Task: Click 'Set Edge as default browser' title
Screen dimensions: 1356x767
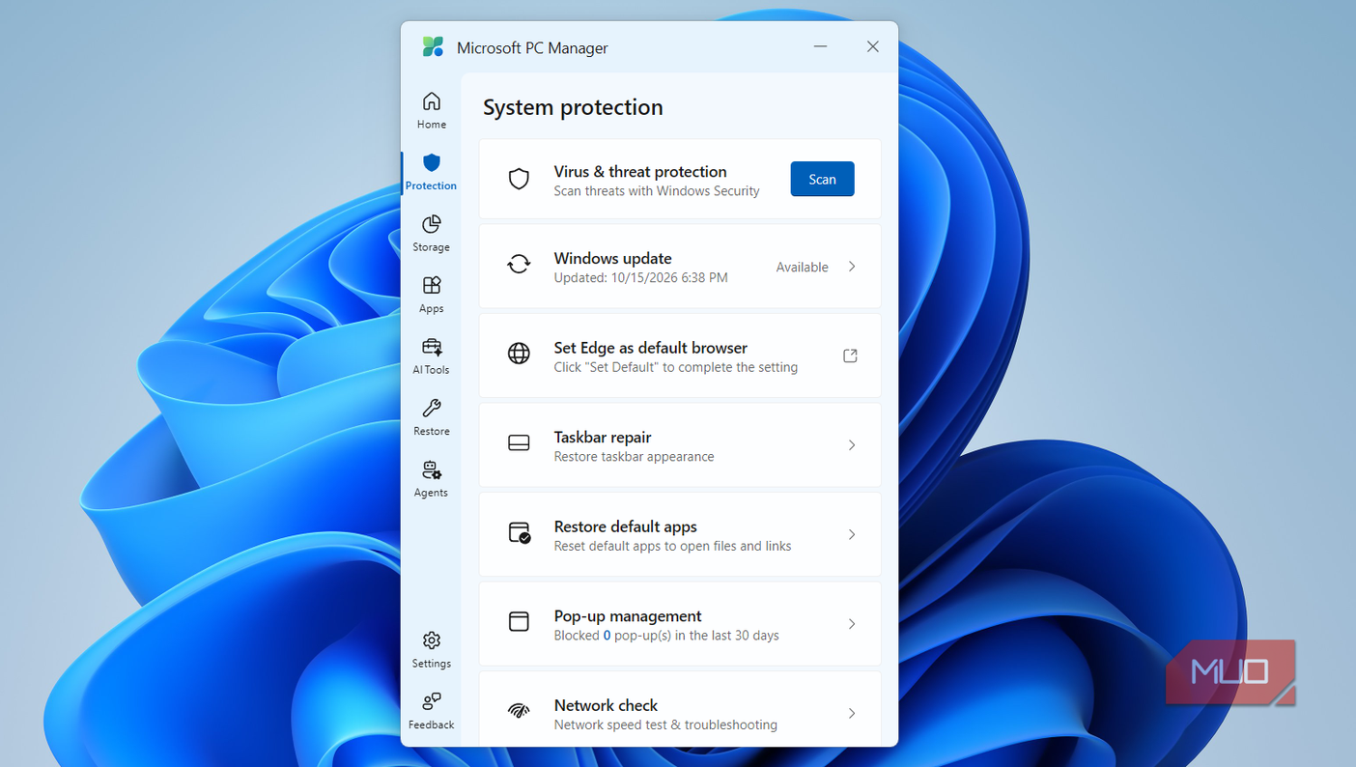Action: pos(651,348)
